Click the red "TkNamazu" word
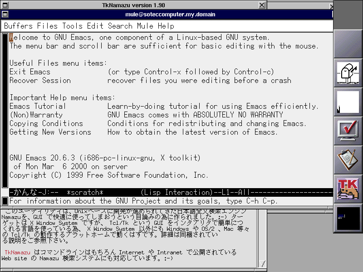The image size is (363, 272). [x=17, y=253]
